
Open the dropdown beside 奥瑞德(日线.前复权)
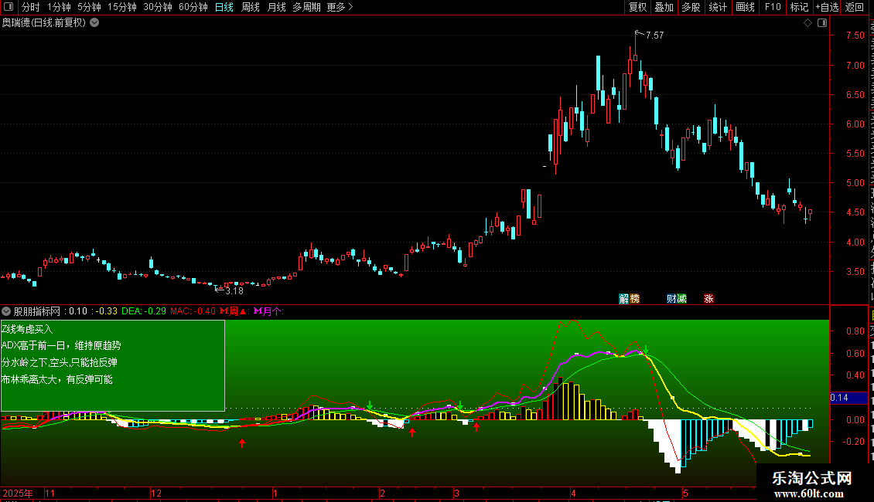coord(95,23)
